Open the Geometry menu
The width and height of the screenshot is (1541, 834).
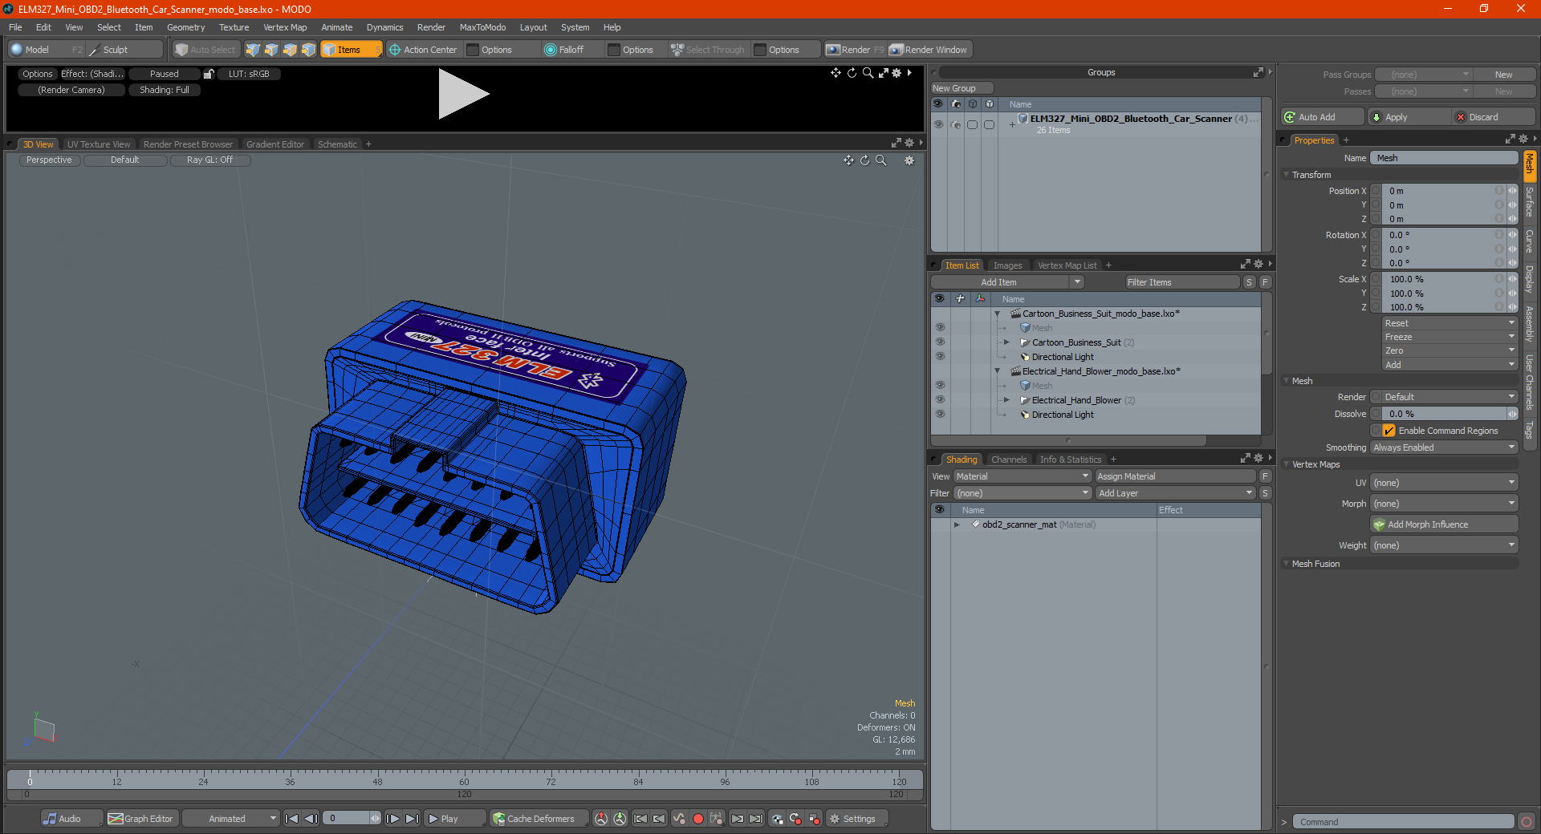[x=185, y=27]
